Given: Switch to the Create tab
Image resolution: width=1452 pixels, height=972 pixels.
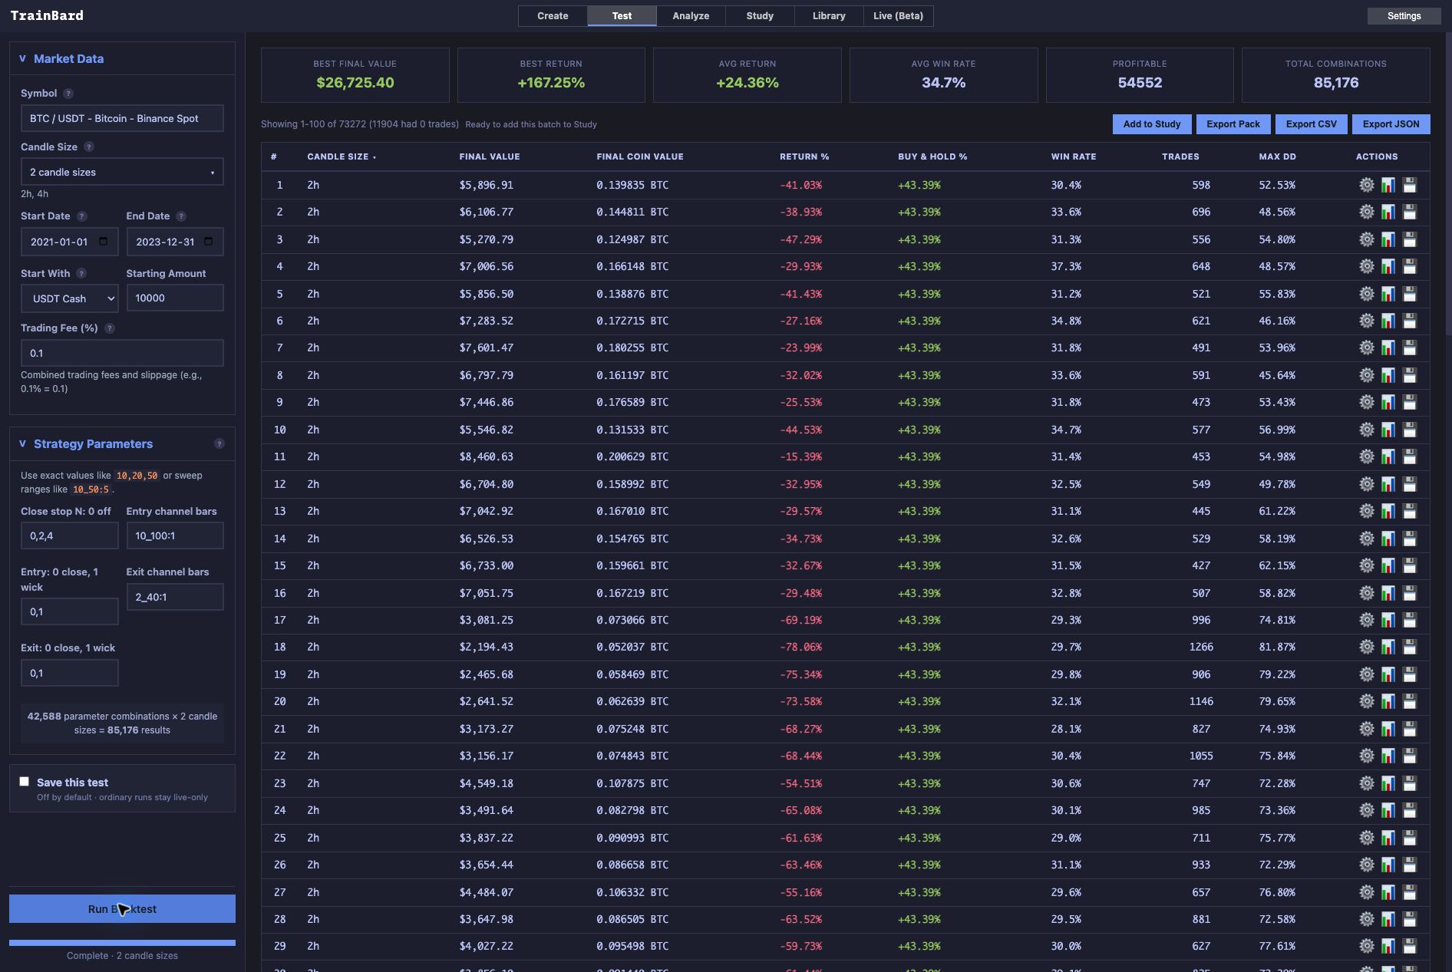Looking at the screenshot, I should point(553,16).
